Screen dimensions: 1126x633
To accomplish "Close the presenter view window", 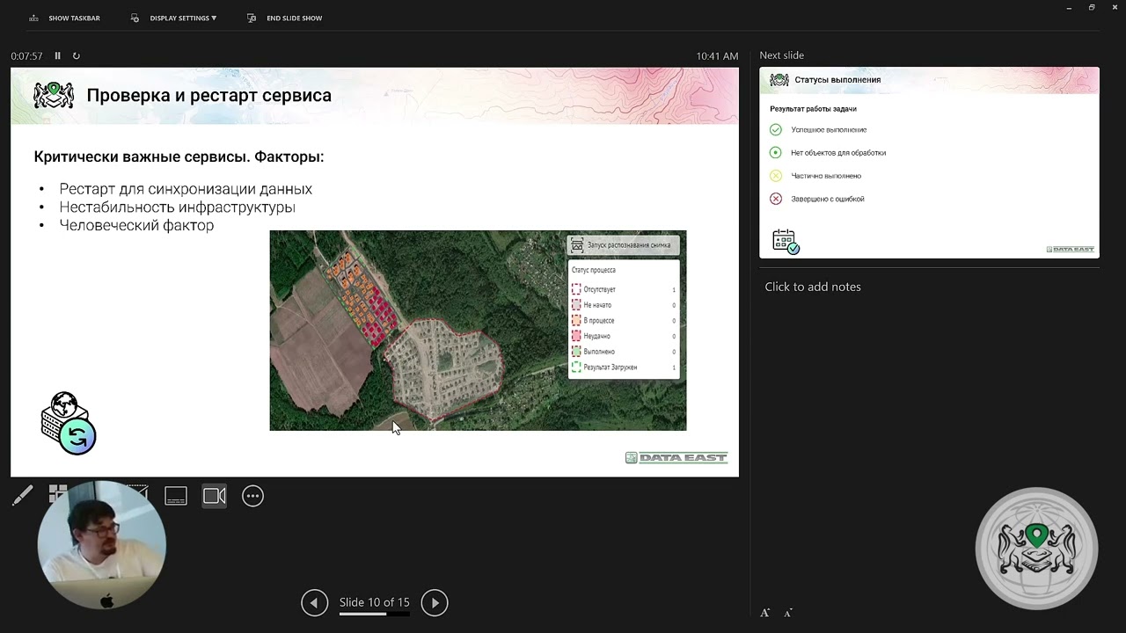I will tap(1115, 8).
